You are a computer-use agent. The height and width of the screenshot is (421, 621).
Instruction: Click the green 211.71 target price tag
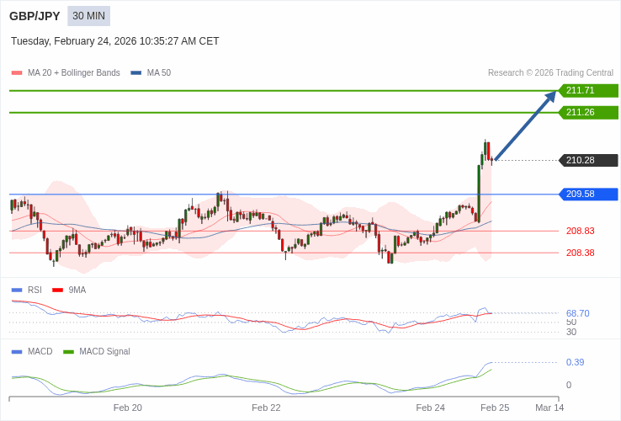click(588, 91)
